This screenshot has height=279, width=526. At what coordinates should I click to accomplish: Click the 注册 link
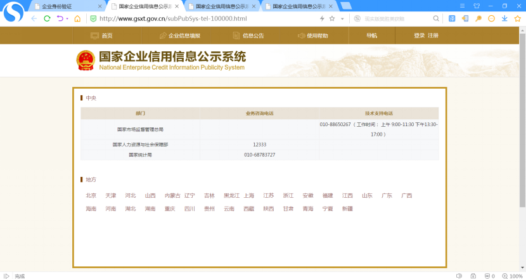pos(433,36)
